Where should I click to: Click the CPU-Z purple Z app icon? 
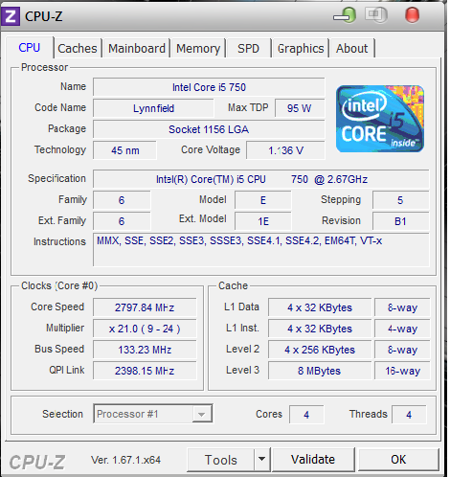pyautogui.click(x=11, y=16)
